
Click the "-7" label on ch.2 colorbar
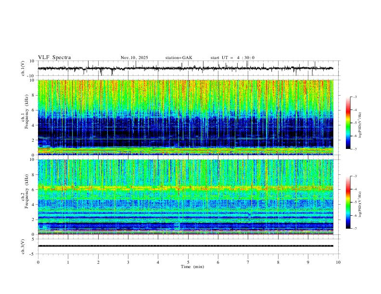[x=355, y=229]
